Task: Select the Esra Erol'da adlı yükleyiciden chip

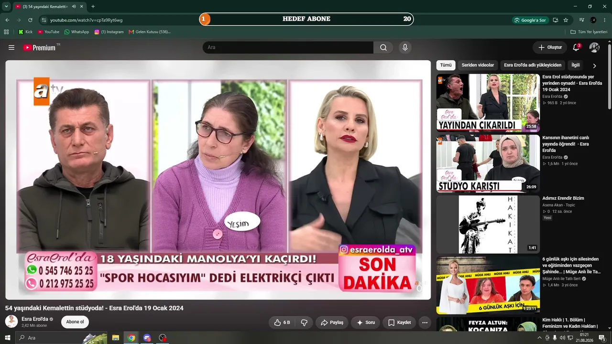Action: [533, 65]
